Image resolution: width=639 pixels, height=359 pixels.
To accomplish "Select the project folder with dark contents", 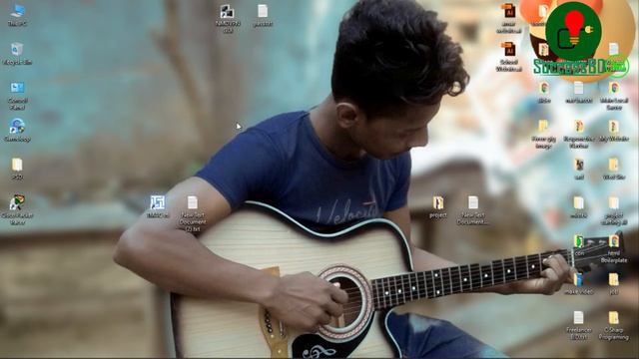I will (x=438, y=207).
